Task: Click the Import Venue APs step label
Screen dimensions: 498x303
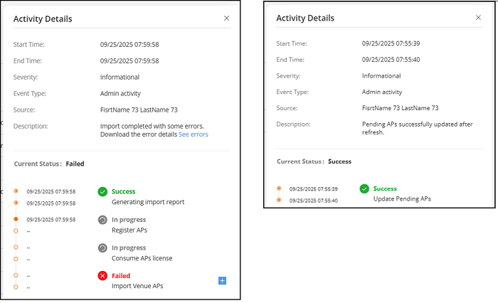Action: coord(137,286)
